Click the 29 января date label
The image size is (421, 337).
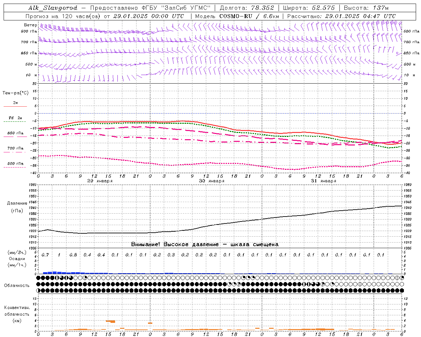[x=100, y=181]
